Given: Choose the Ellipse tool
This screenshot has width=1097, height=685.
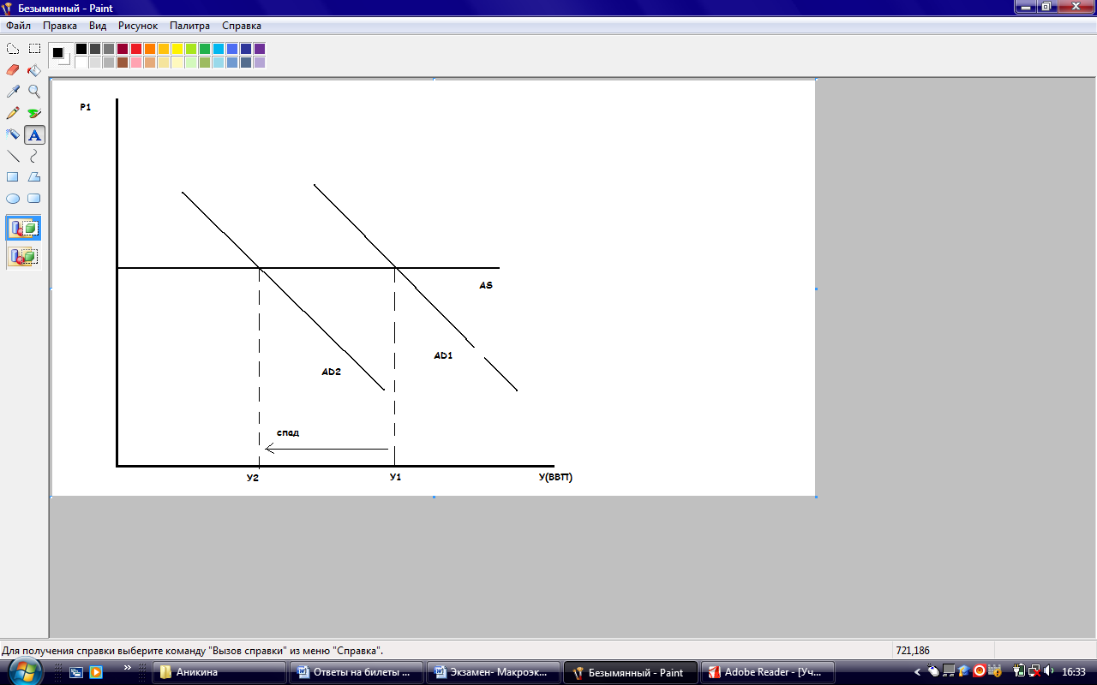Looking at the screenshot, I should coord(13,199).
